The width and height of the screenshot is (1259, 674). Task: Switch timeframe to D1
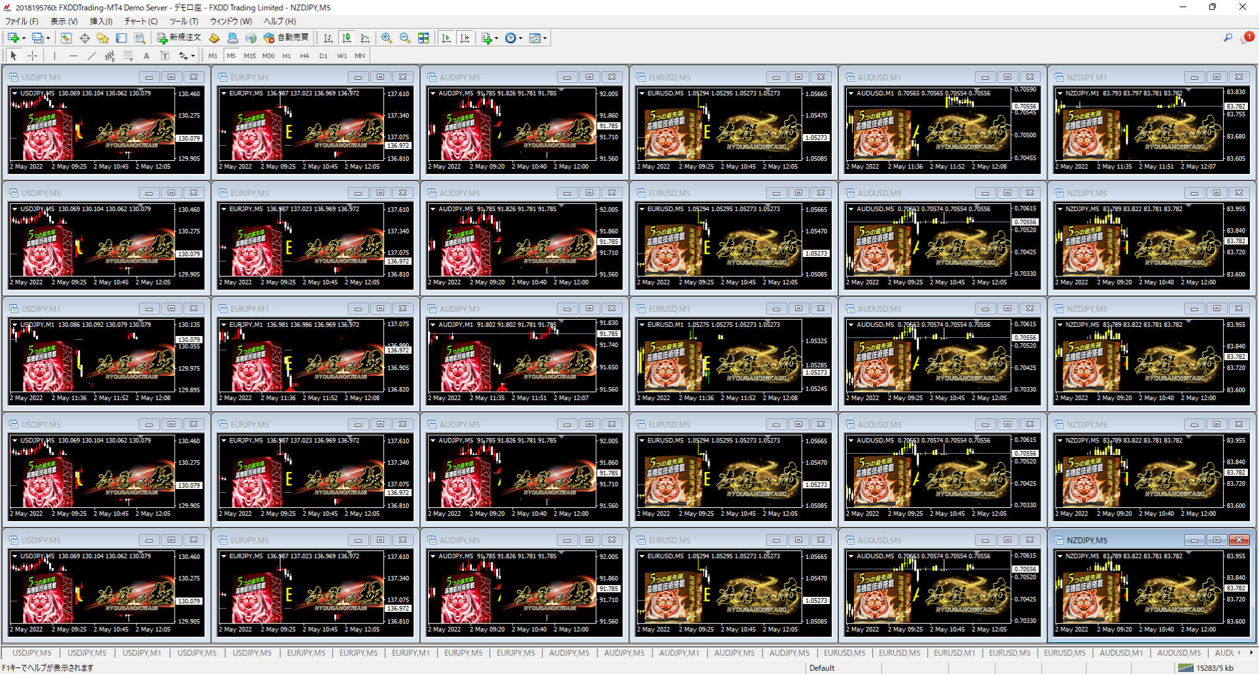pos(323,56)
